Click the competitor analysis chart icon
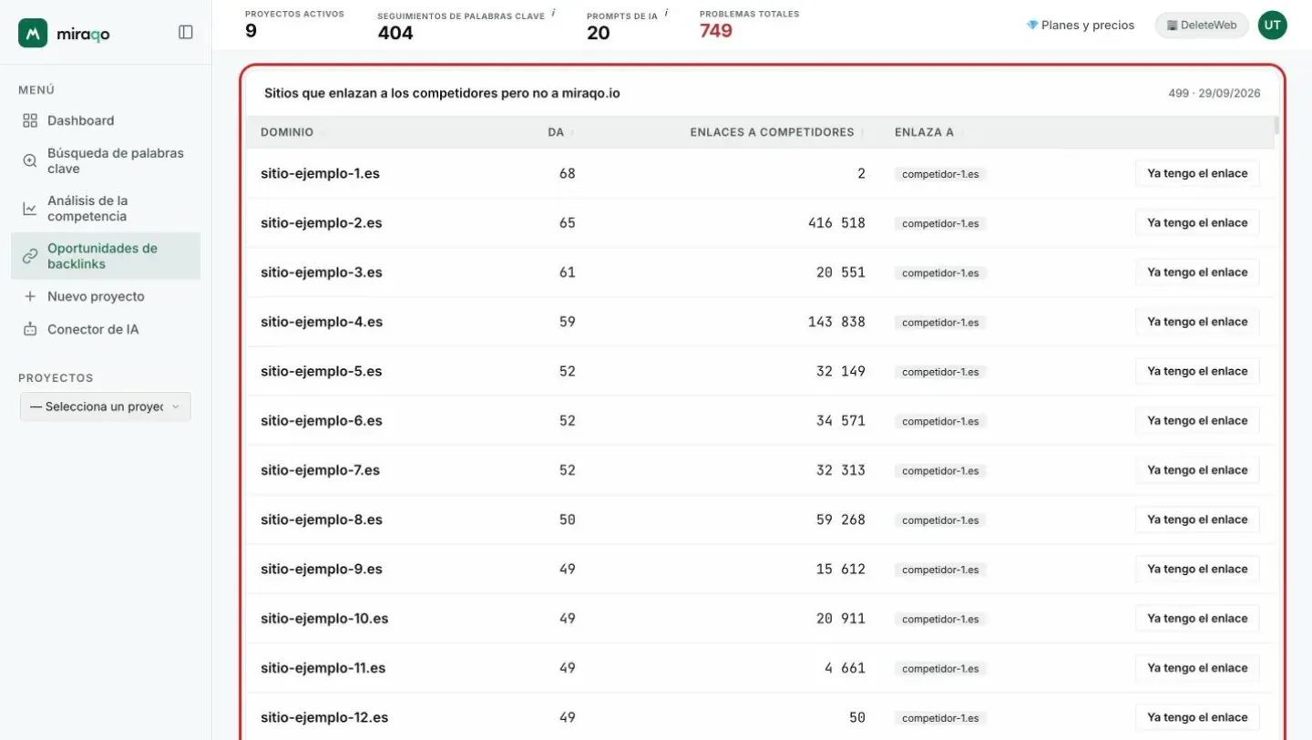 coord(30,209)
